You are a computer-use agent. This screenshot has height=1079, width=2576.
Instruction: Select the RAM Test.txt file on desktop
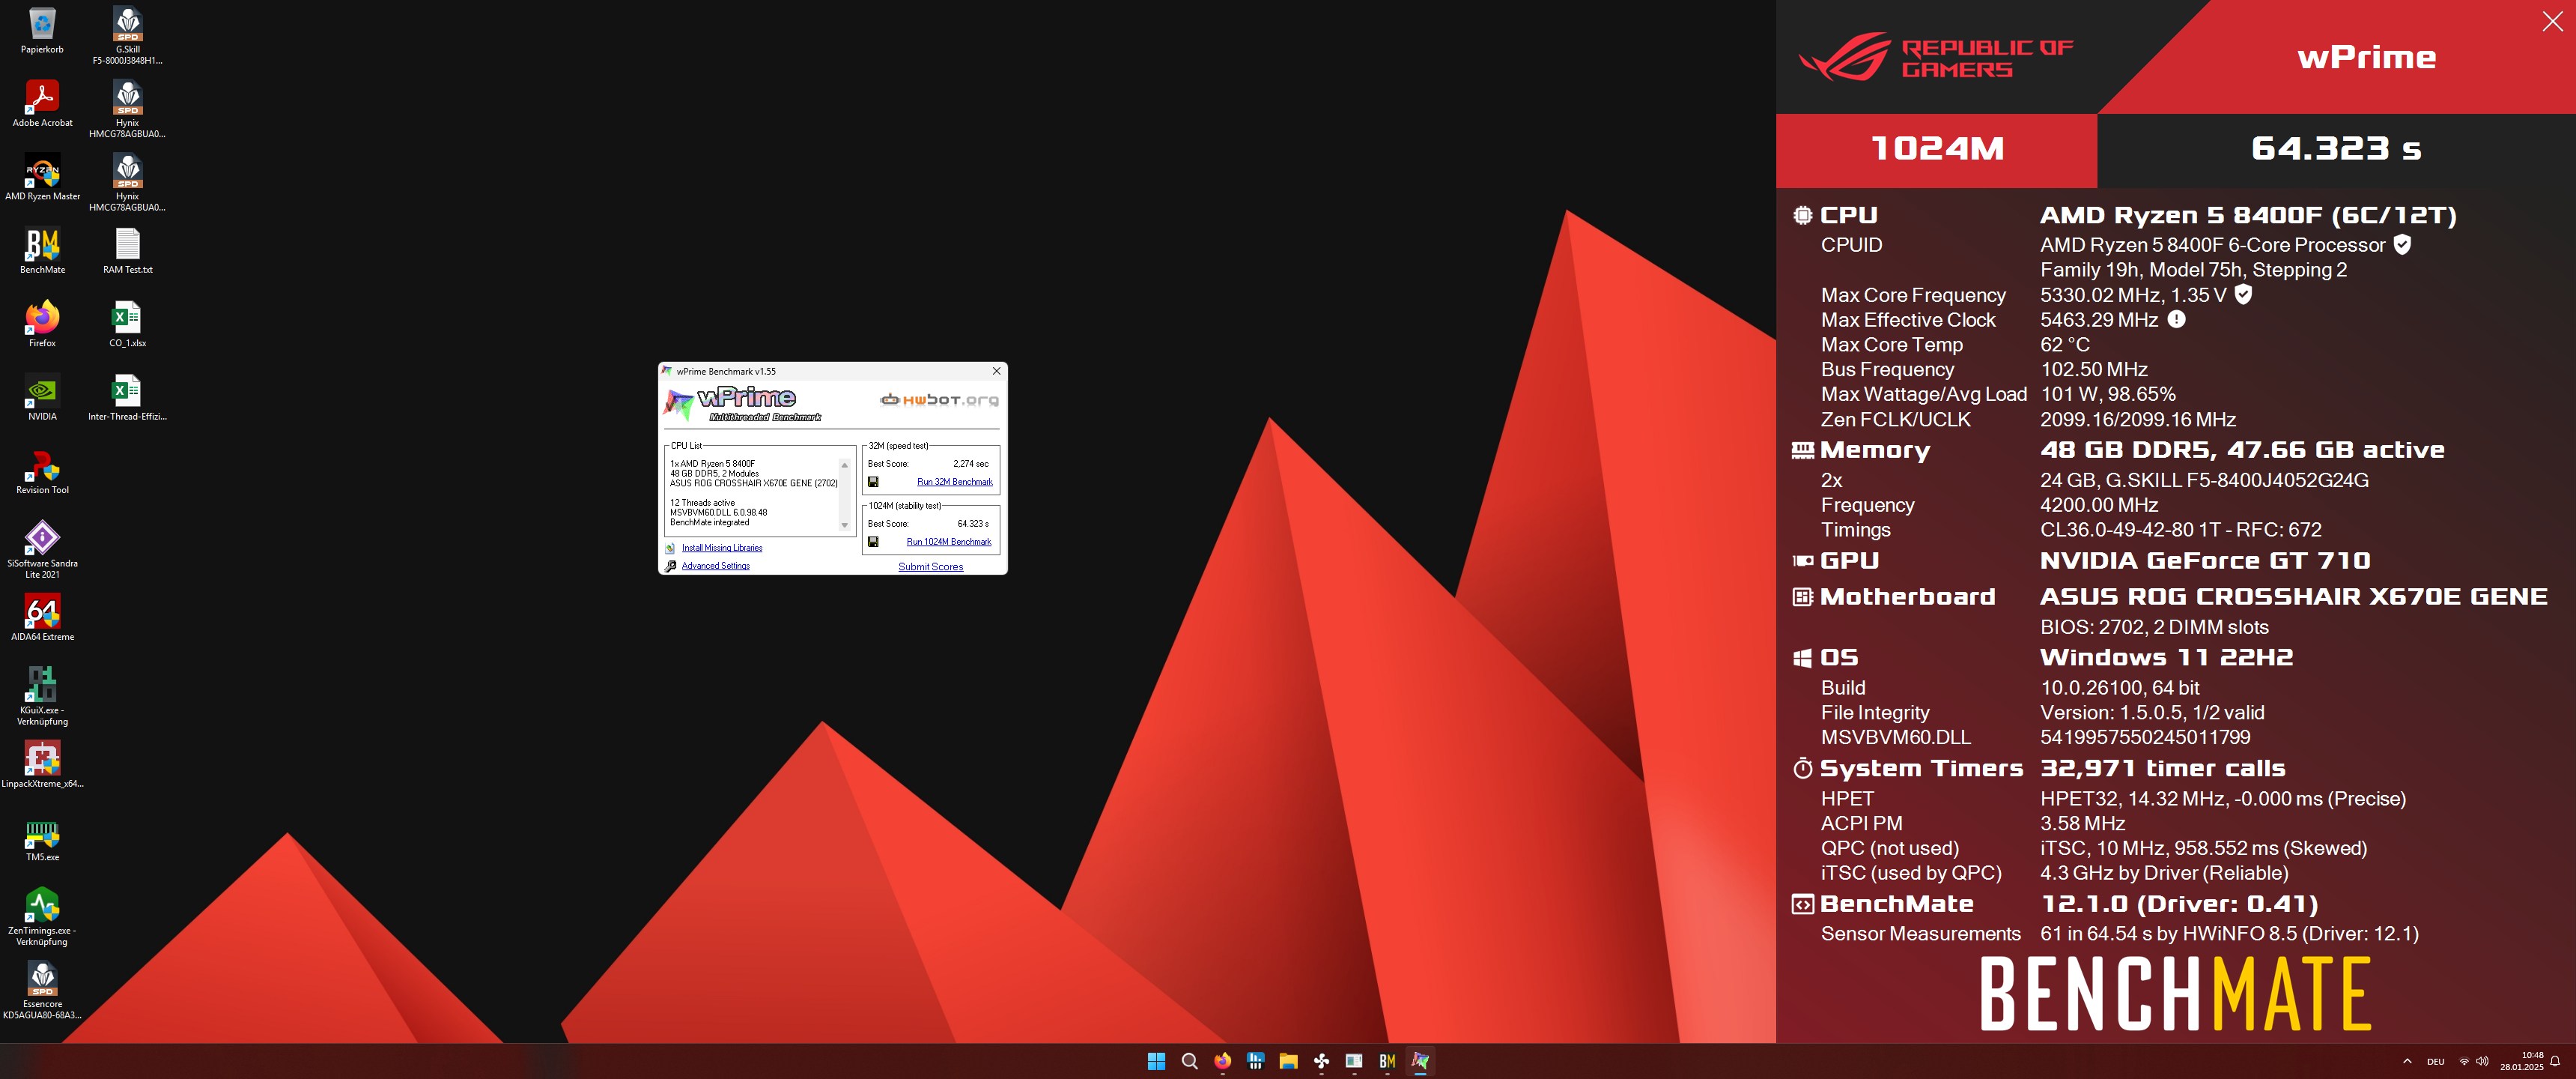tap(127, 250)
